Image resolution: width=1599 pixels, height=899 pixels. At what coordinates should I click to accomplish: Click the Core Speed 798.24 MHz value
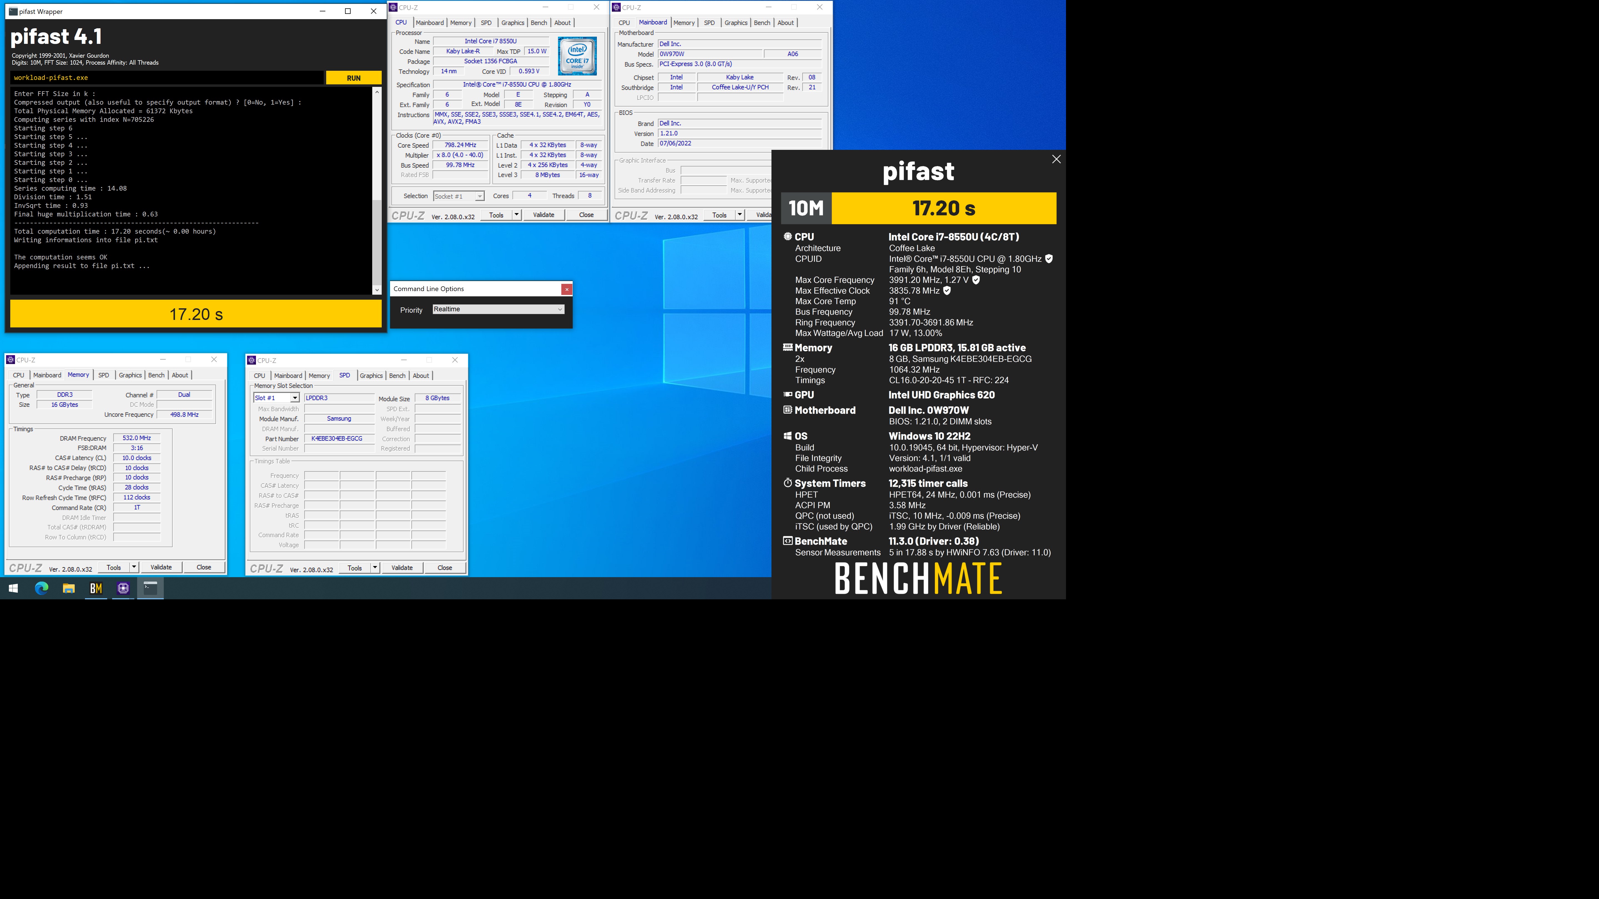click(x=460, y=145)
